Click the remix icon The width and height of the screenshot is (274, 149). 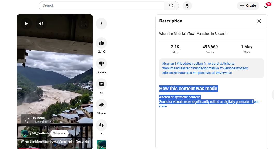pos(101,125)
